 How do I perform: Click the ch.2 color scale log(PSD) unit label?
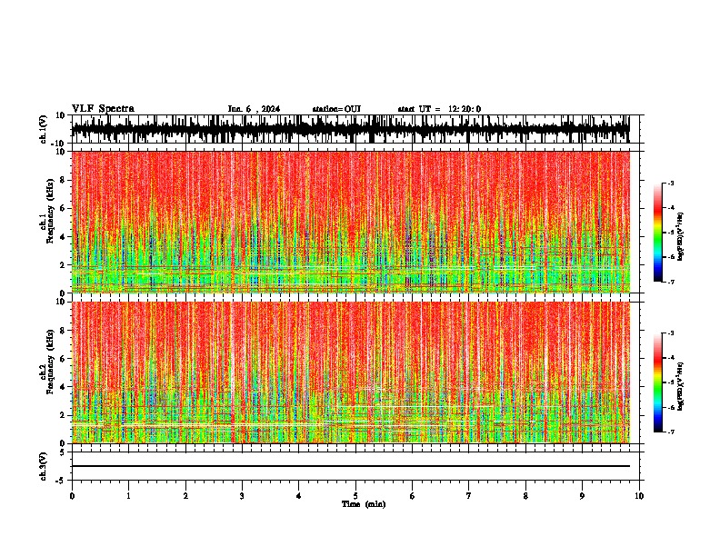(681, 387)
